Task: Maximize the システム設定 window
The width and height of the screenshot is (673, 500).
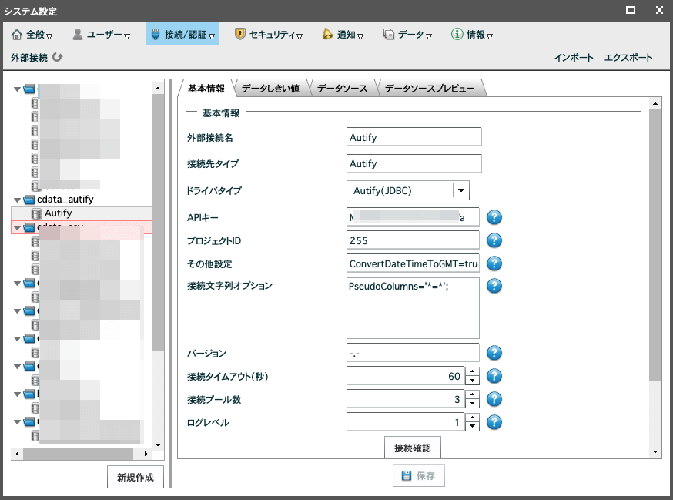Action: (631, 10)
